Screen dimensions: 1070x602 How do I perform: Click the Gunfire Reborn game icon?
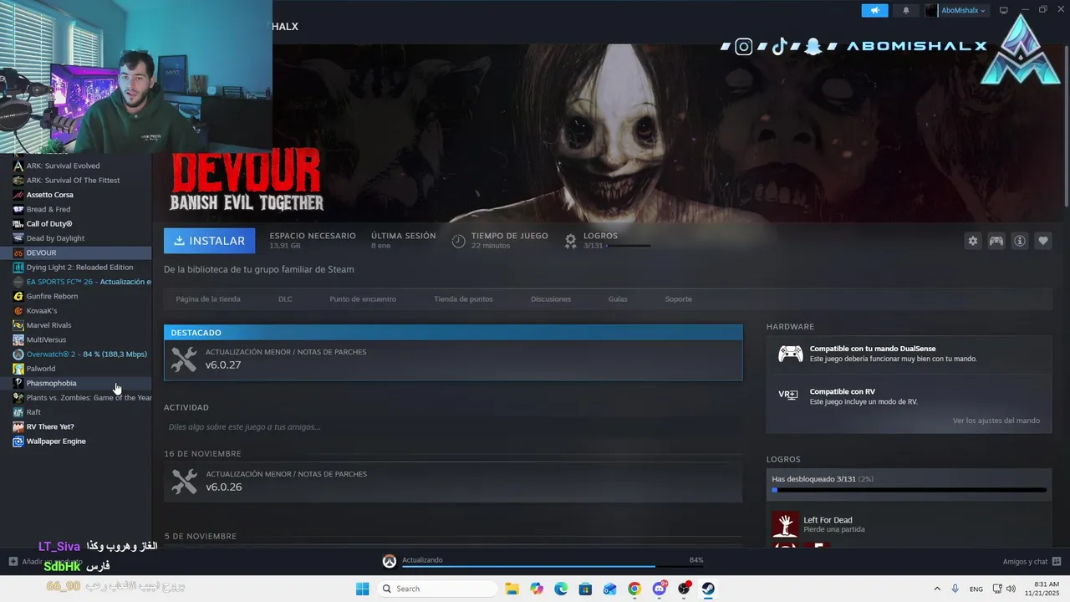[18, 296]
